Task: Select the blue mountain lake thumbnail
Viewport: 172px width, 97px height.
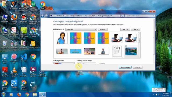Action: (131, 51)
